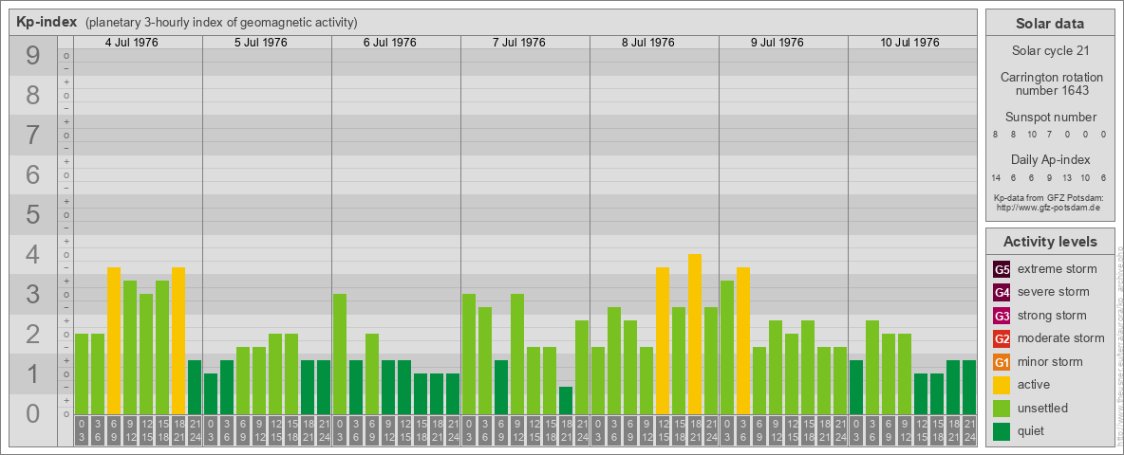Click the G5 extreme storm badge
This screenshot has width=1124, height=455.
pyautogui.click(x=1002, y=270)
